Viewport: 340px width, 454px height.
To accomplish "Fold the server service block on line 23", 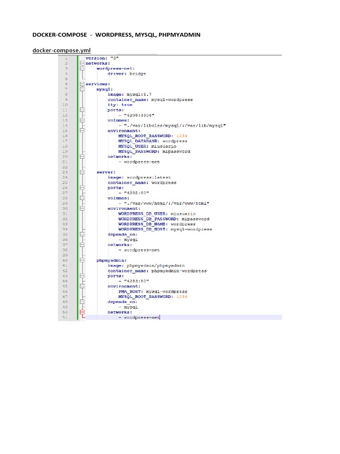I will click(82, 172).
